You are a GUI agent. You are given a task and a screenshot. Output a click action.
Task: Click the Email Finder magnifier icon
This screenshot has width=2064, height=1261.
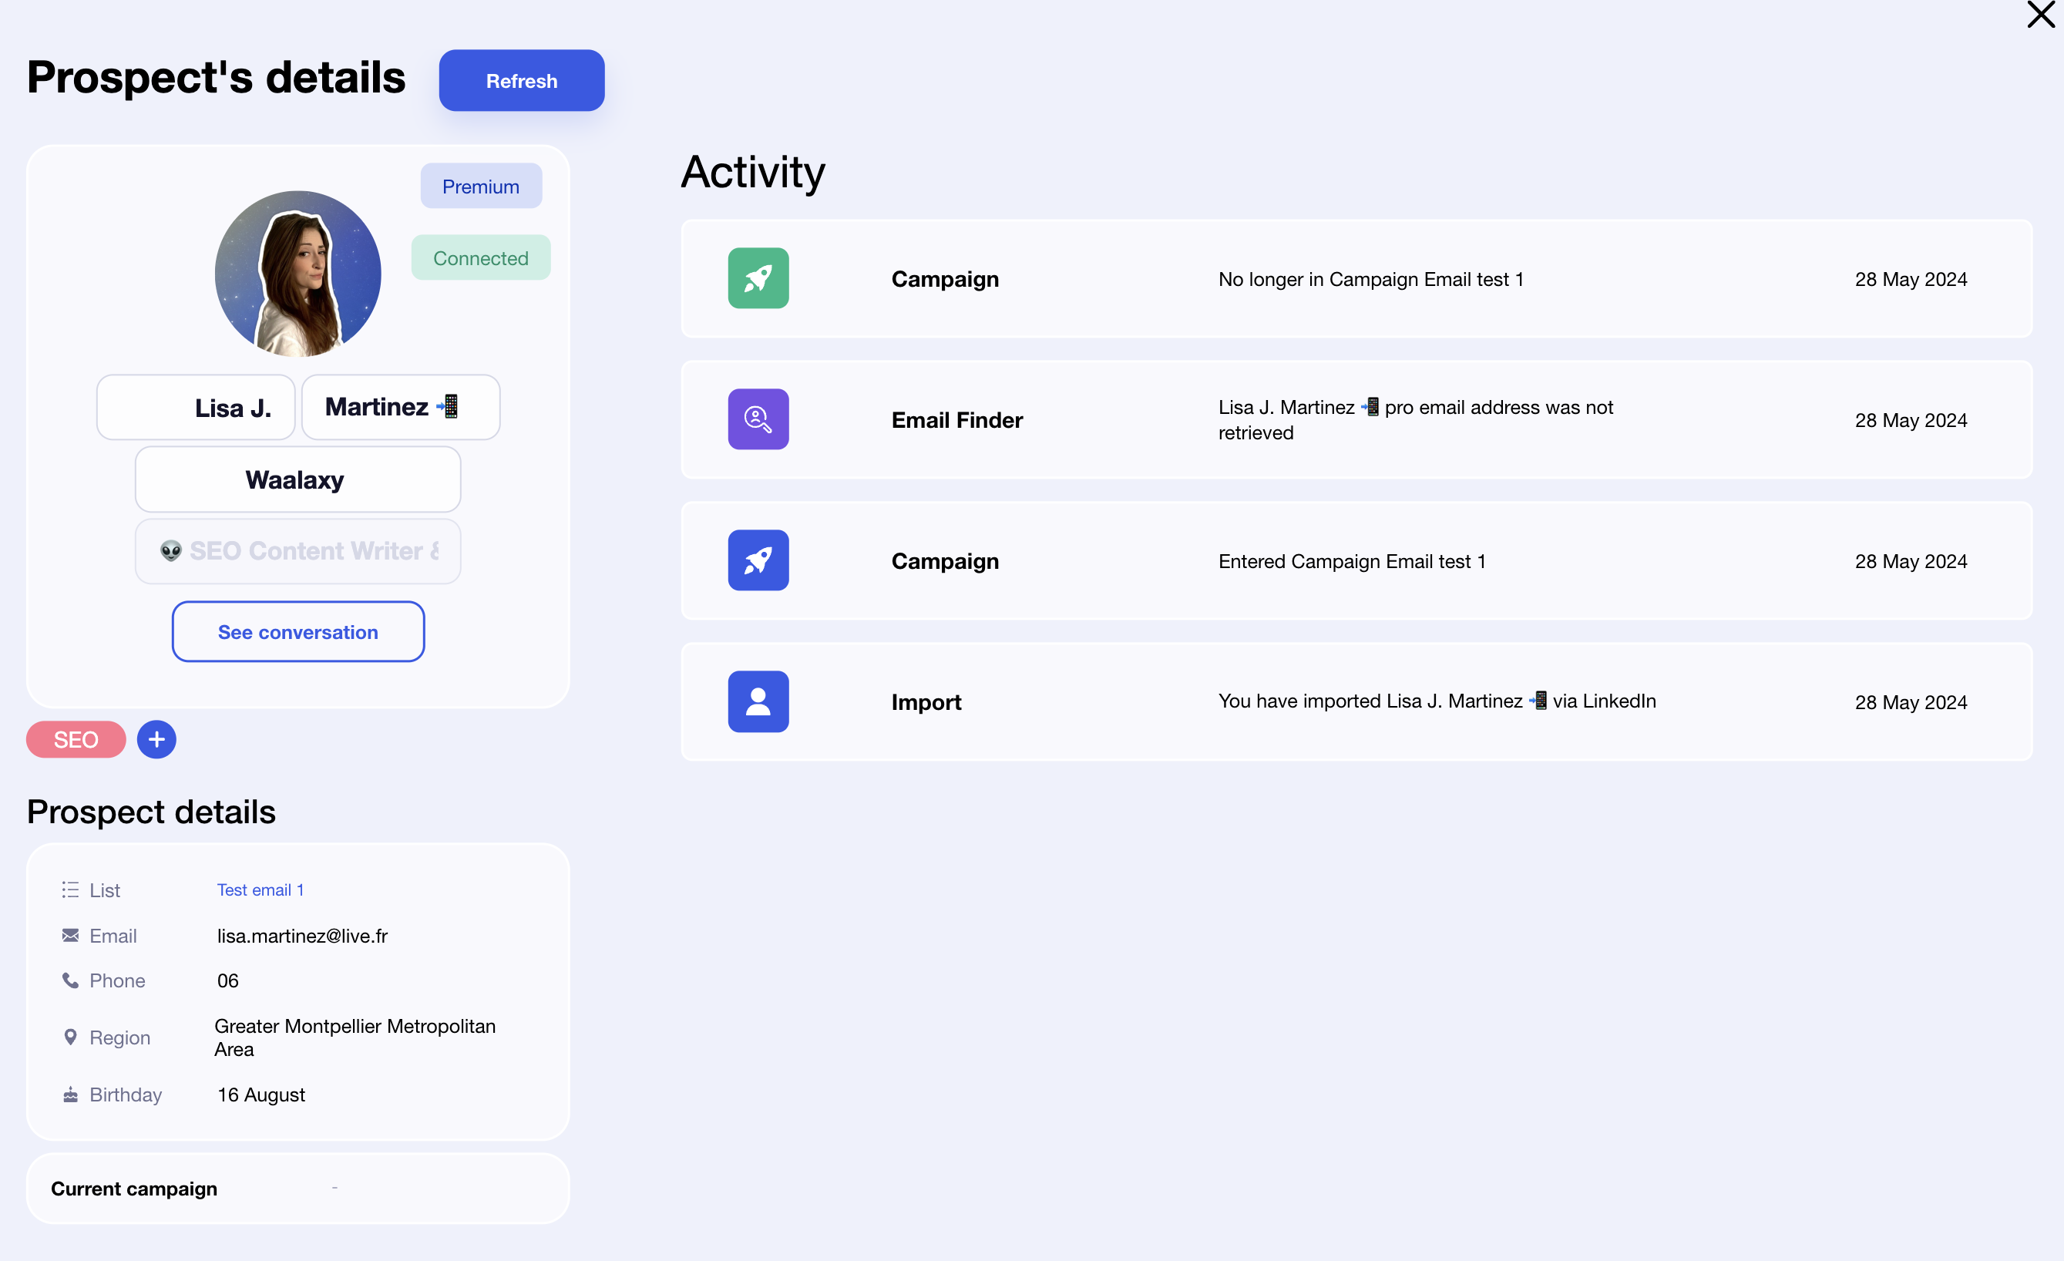pos(758,419)
